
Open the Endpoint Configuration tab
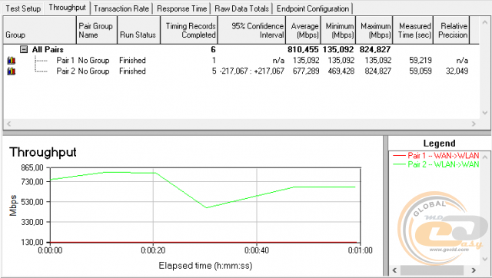(313, 8)
